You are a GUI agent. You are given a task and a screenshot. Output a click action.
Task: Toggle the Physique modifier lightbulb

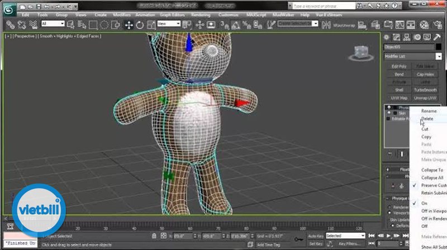389,108
